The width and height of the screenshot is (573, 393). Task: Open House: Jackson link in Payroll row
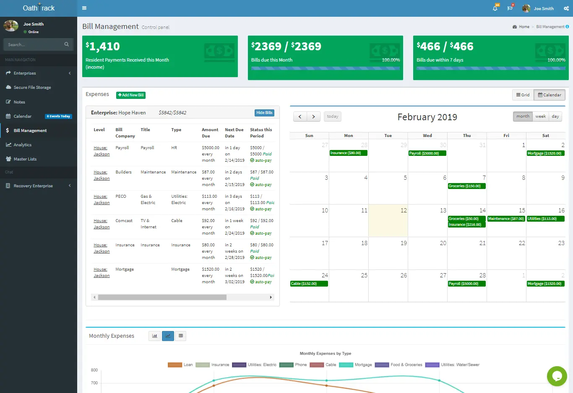[102, 151]
